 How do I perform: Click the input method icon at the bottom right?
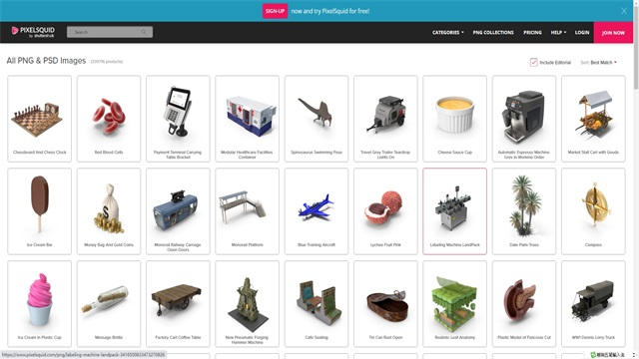(x=593, y=355)
